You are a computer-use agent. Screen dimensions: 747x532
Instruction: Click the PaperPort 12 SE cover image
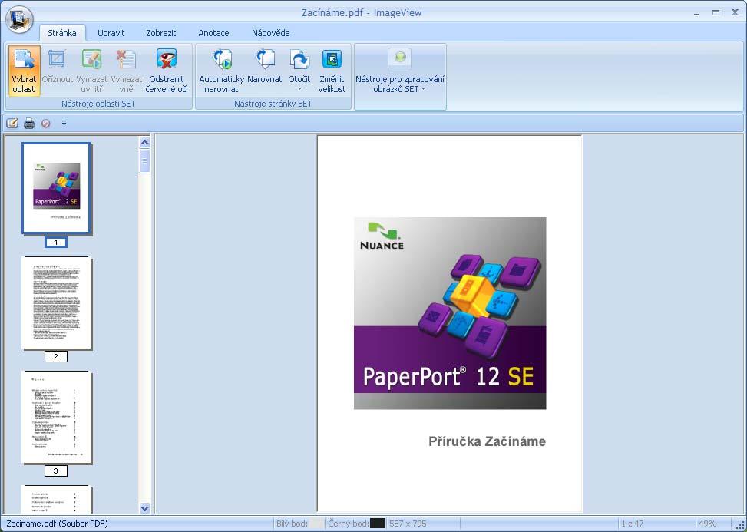click(x=450, y=313)
